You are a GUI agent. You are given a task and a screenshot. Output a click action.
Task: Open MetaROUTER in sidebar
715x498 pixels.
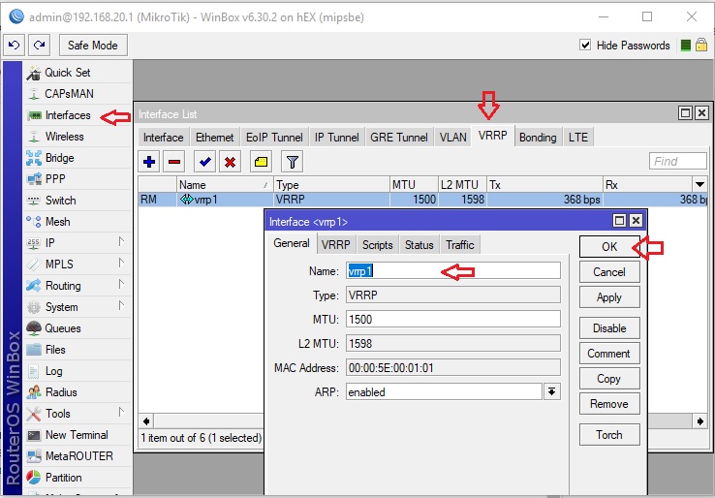(x=78, y=456)
